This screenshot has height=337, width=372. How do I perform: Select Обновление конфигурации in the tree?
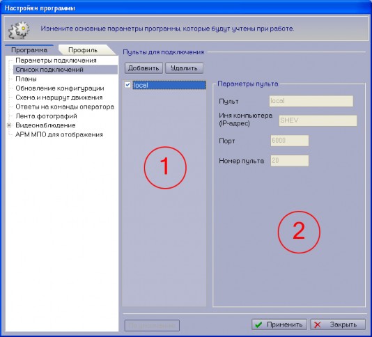tap(60, 88)
